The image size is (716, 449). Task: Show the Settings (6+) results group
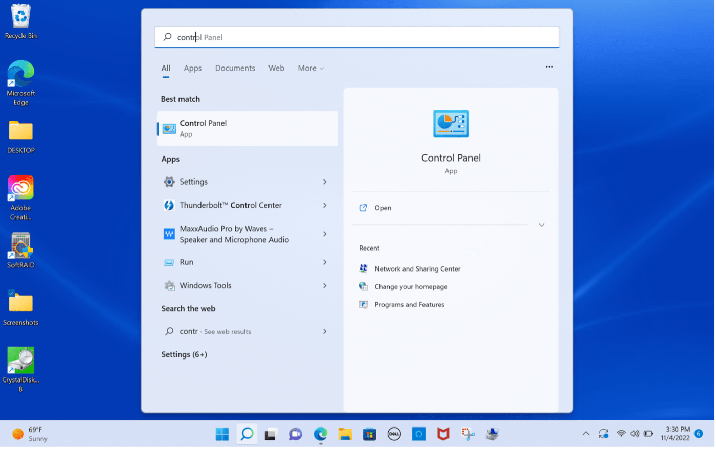click(185, 355)
